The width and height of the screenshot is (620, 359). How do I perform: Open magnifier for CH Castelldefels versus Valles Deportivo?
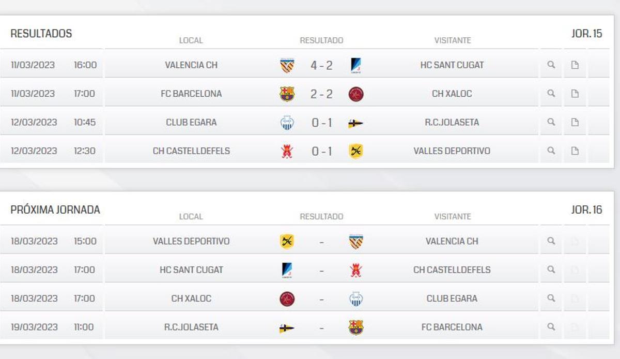click(551, 151)
